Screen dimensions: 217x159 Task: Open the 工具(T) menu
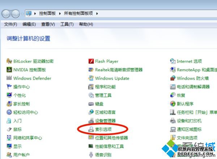67,24
